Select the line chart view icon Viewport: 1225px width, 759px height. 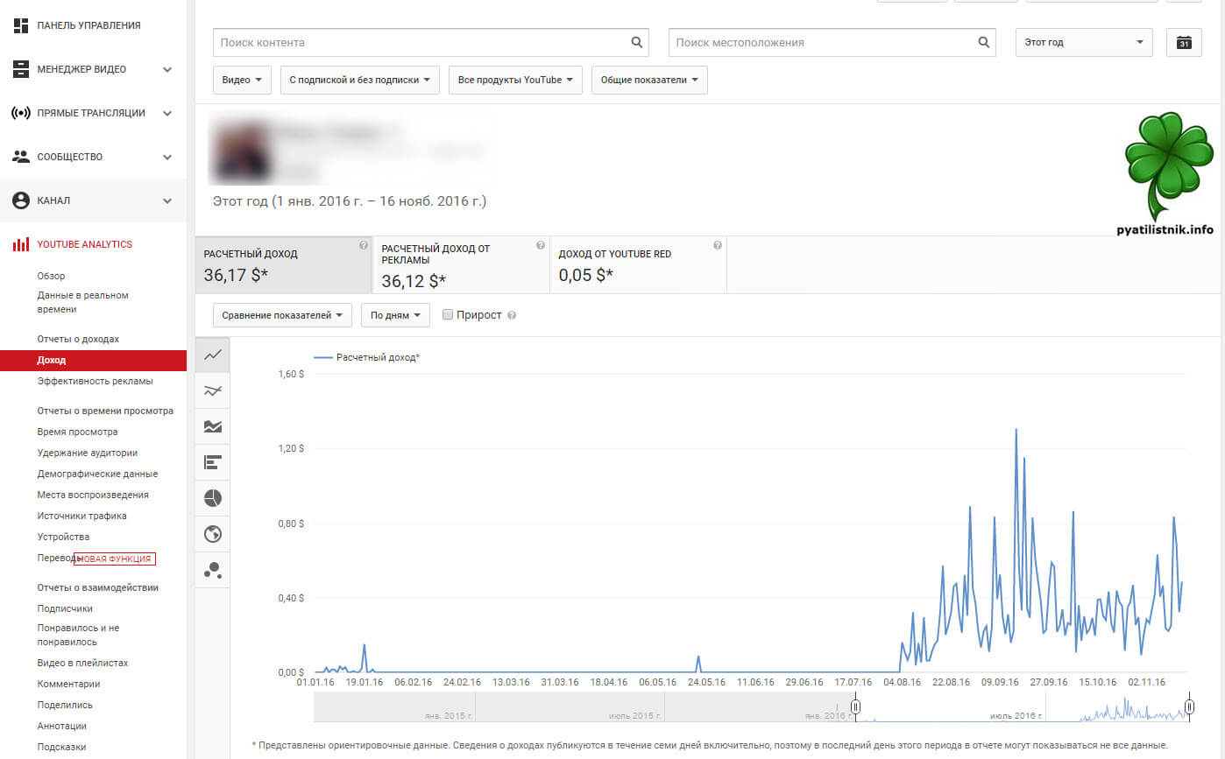pos(212,355)
